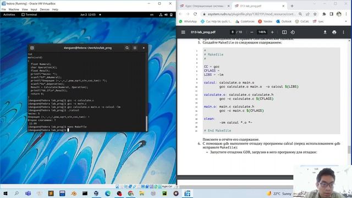
Task: Open a new tab in GNOME Terminal
Action: pos(32,48)
